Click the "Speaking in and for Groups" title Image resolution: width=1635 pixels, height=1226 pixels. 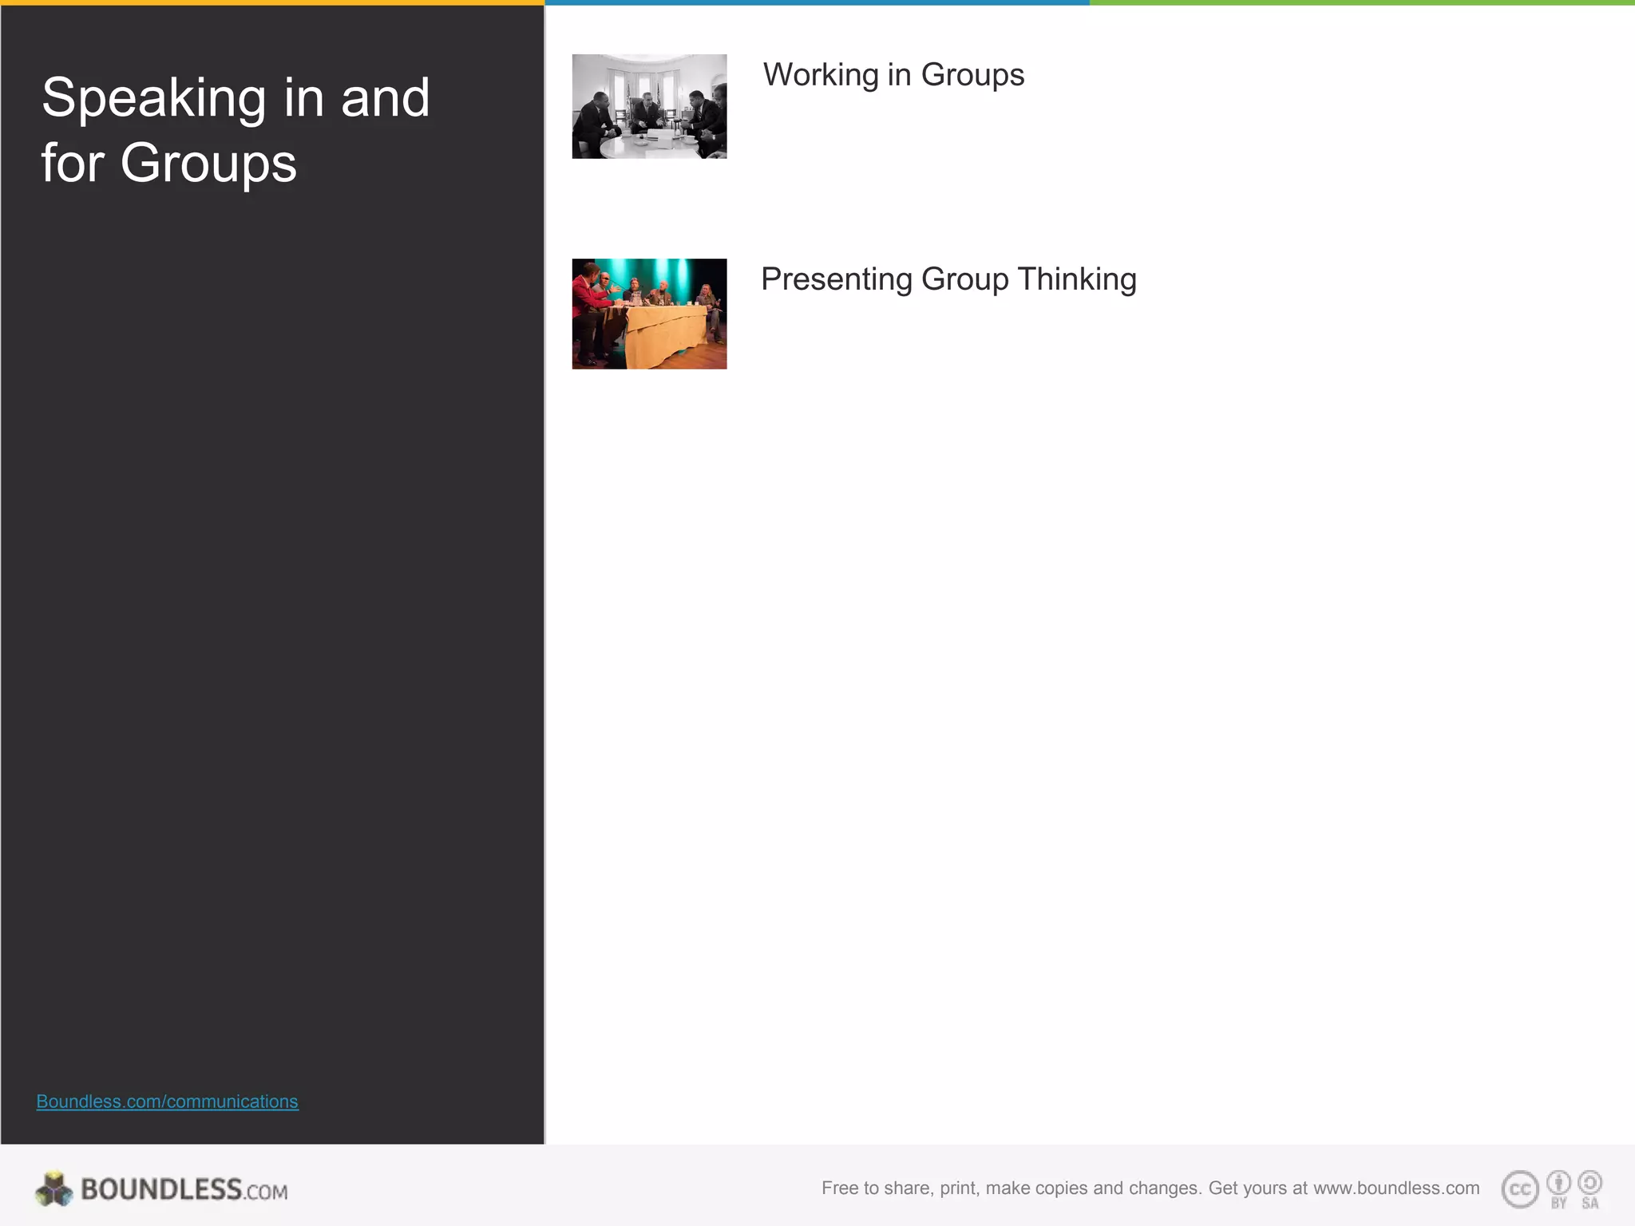point(236,130)
